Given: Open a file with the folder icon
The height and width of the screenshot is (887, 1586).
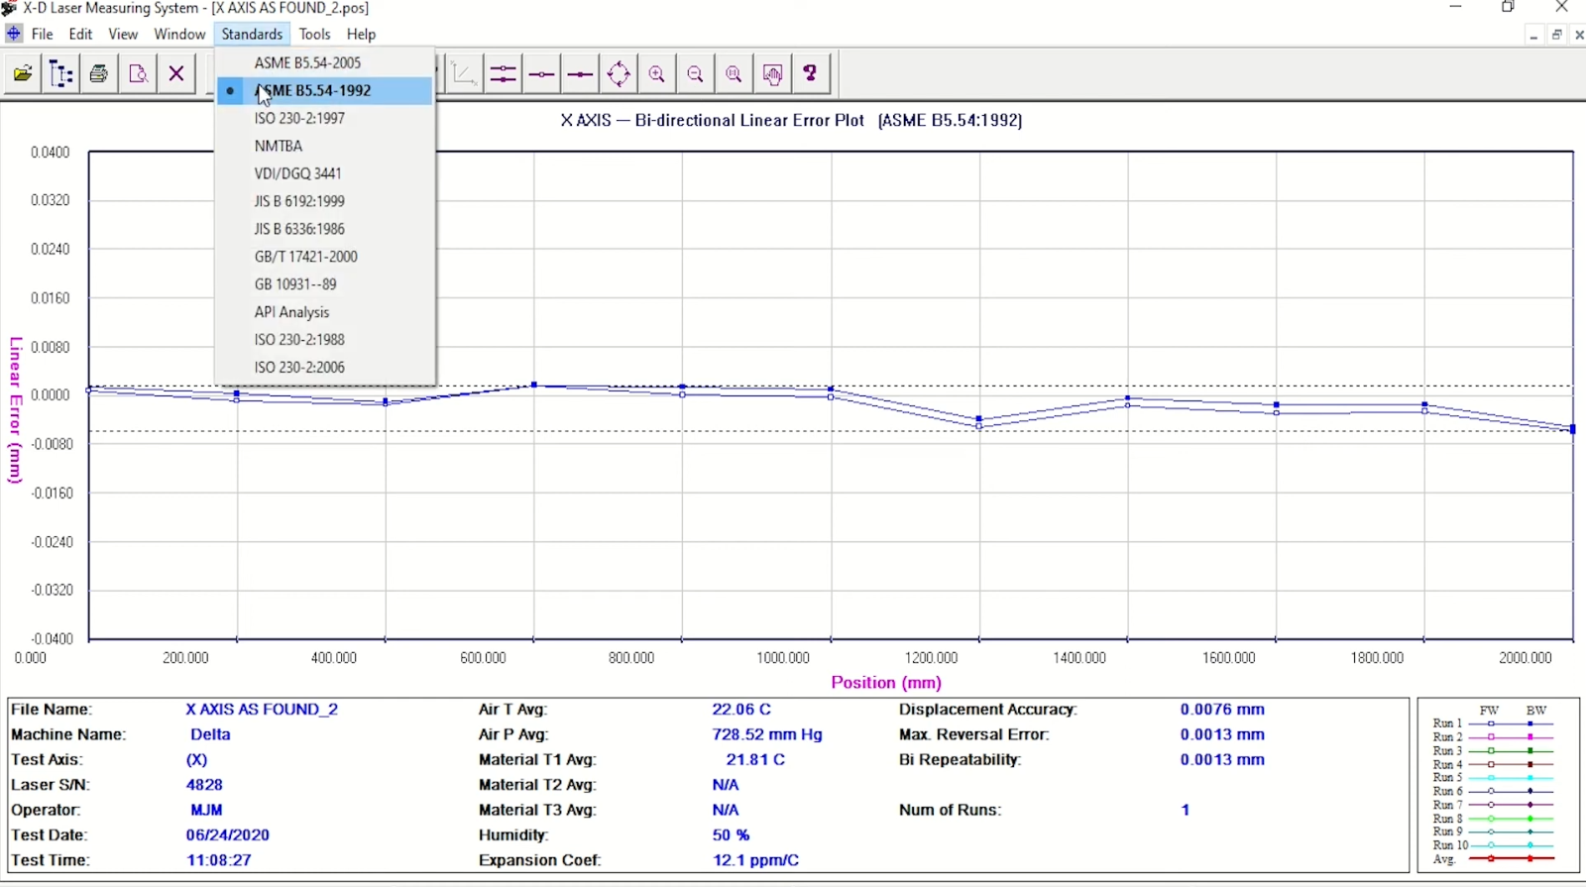Looking at the screenshot, I should (23, 73).
